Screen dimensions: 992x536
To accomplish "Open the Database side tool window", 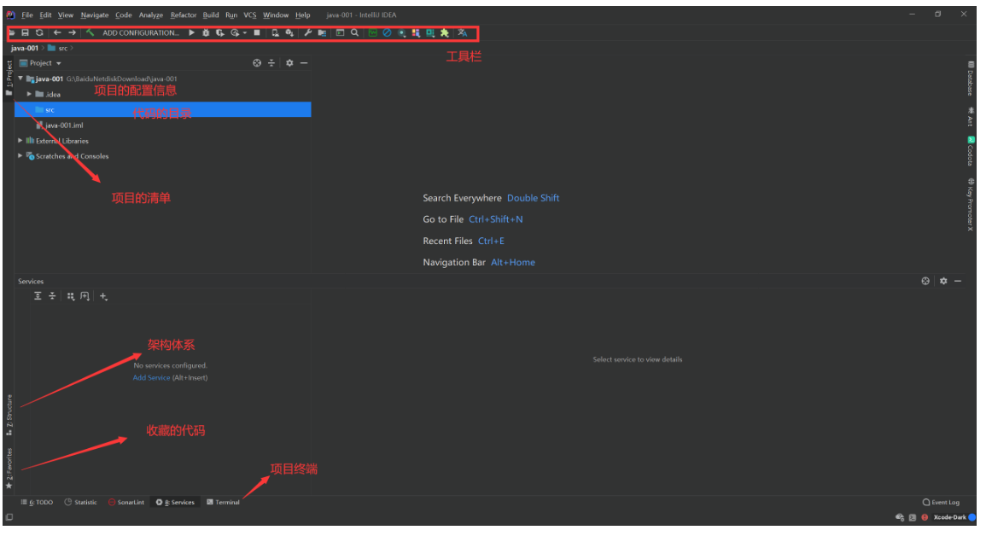I will [971, 78].
